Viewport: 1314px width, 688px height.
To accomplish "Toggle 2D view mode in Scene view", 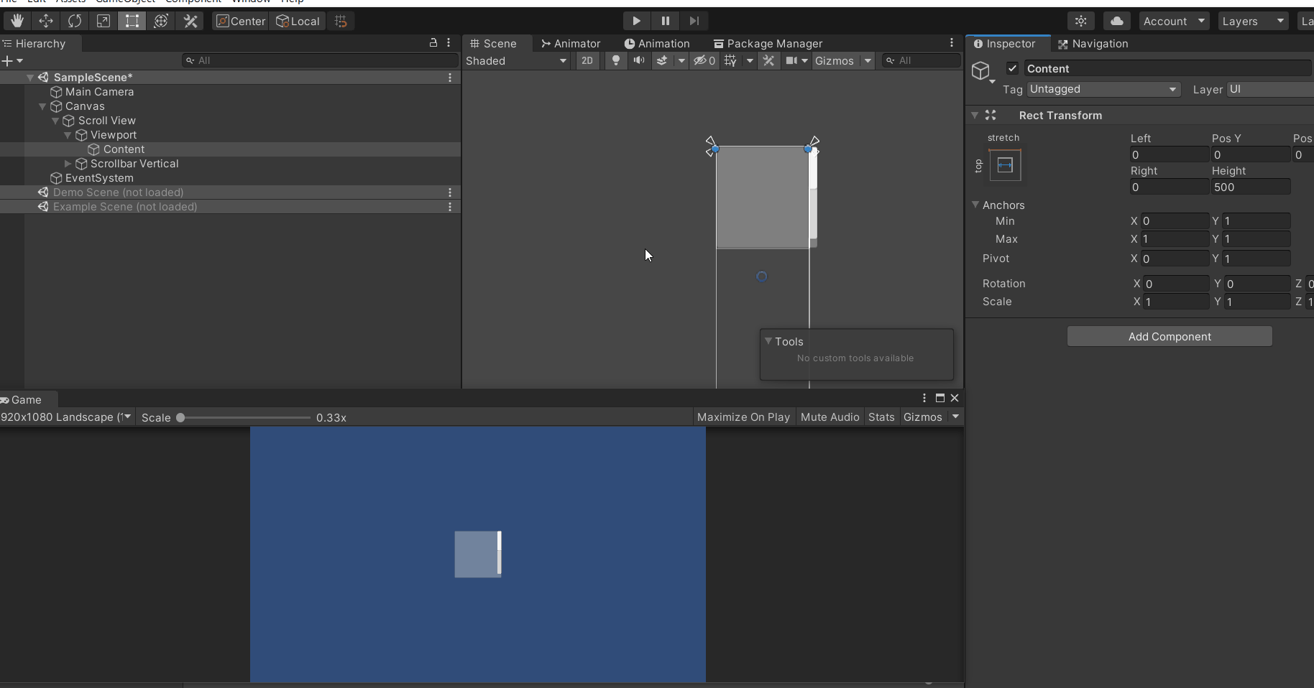I will 587,61.
